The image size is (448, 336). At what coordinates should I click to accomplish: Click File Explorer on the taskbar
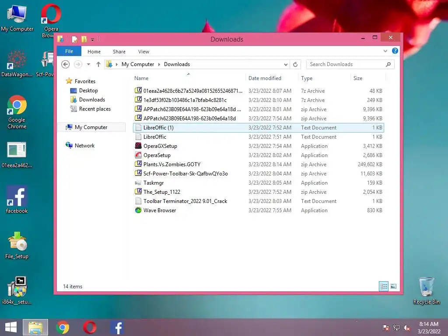pyautogui.click(x=35, y=327)
